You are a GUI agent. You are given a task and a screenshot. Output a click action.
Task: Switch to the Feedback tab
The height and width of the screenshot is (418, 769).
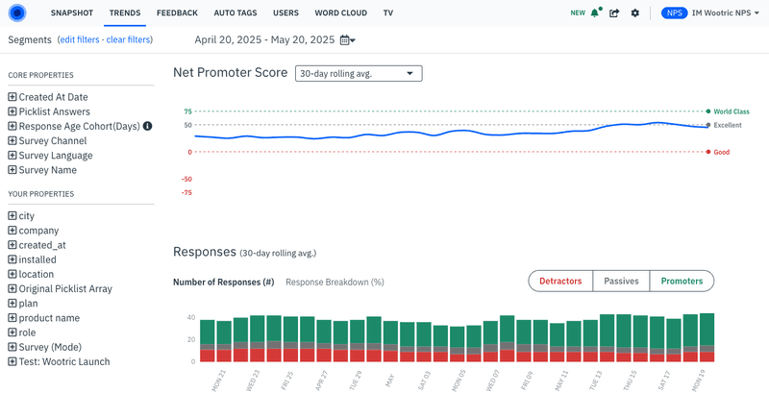click(x=176, y=13)
